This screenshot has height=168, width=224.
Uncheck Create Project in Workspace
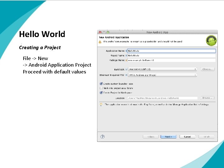pos(101,93)
